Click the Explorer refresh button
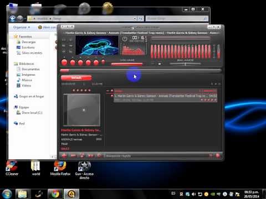This screenshot has height=199, width=266. pos(141,18)
